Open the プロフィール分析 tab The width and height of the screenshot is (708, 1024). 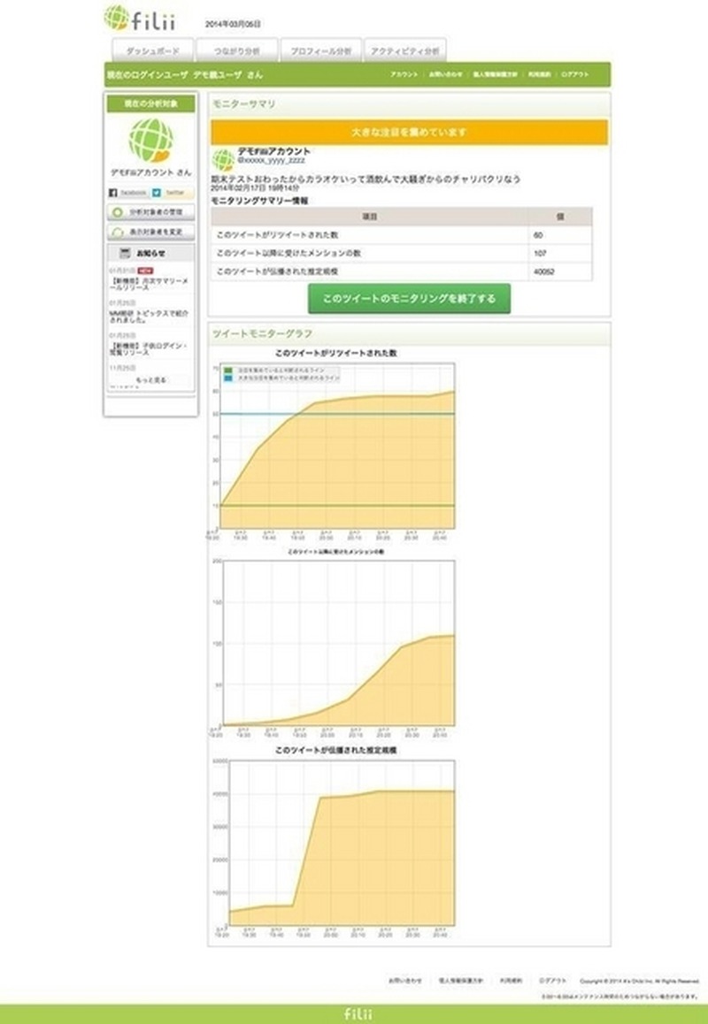320,50
